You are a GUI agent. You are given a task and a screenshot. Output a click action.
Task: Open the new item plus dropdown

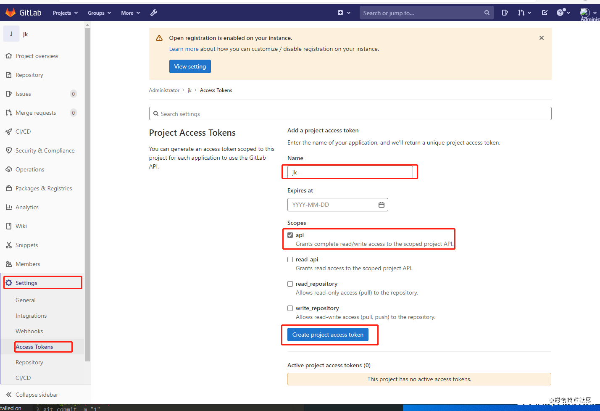pyautogui.click(x=344, y=13)
